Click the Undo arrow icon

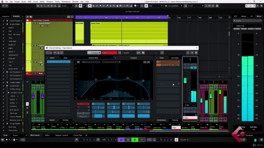click(3, 6)
